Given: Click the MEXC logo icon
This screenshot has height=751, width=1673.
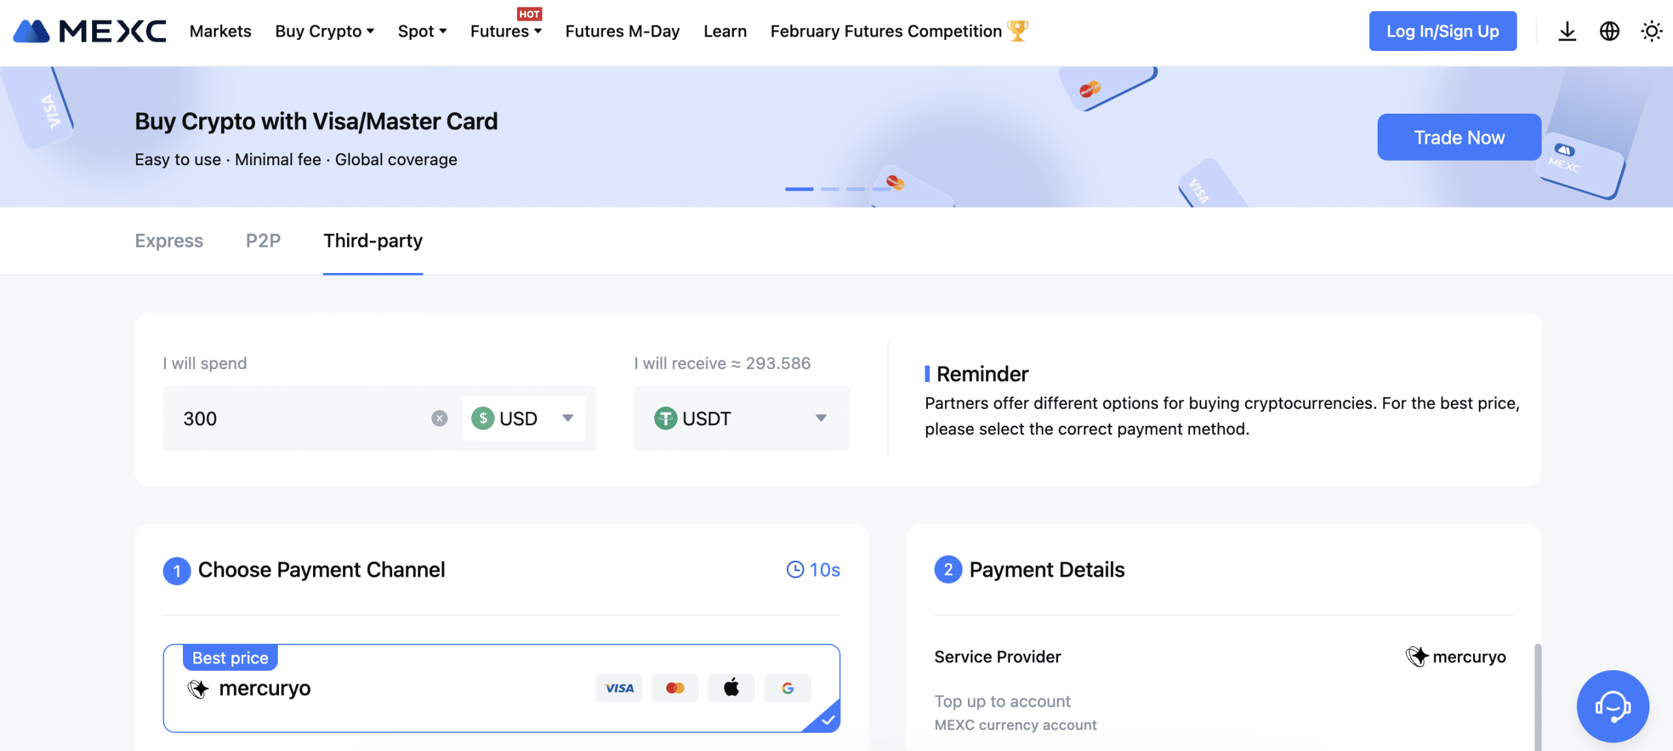Looking at the screenshot, I should click(32, 29).
